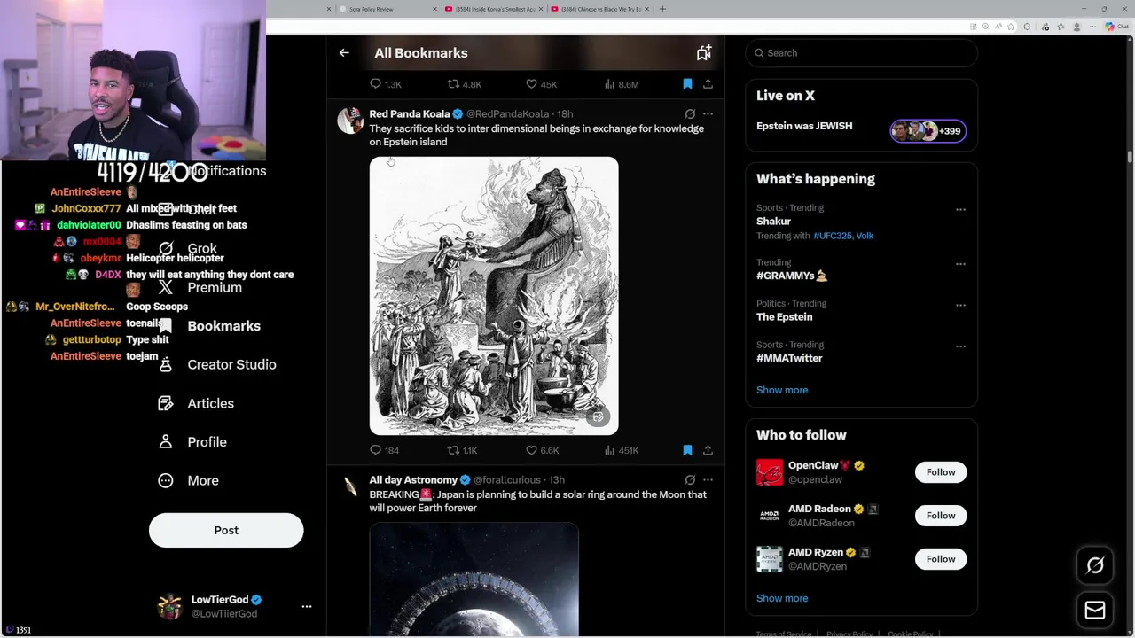Open Terms of Service footer link
Screen dimensions: 1135x638
pyautogui.click(x=784, y=634)
